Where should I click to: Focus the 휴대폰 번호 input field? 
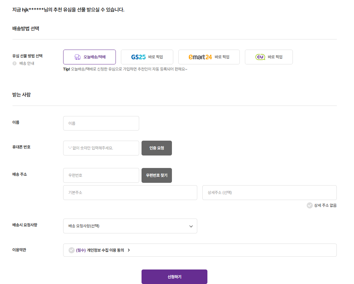point(101,148)
